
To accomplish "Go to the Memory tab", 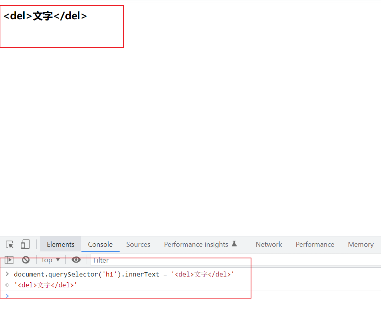I will 360,244.
